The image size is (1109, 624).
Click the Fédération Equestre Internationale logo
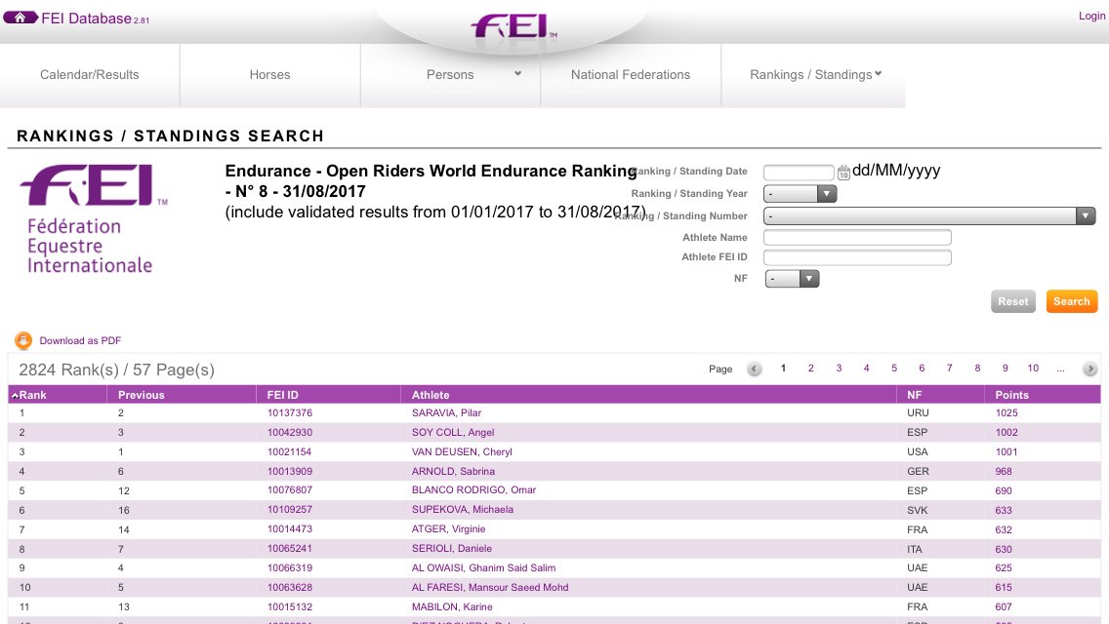point(93,219)
